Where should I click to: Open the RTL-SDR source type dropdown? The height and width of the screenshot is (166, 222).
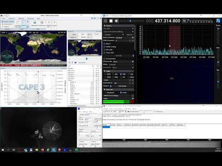coord(118,29)
